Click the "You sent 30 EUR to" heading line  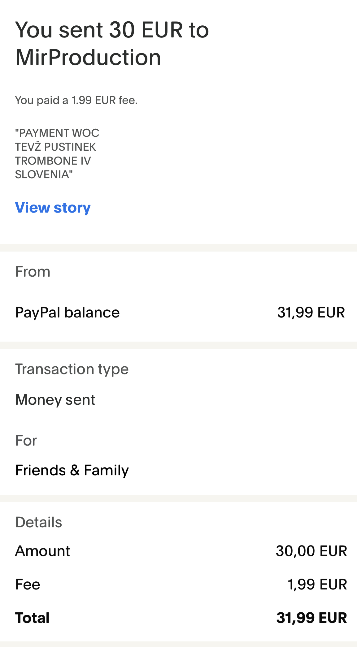(112, 30)
